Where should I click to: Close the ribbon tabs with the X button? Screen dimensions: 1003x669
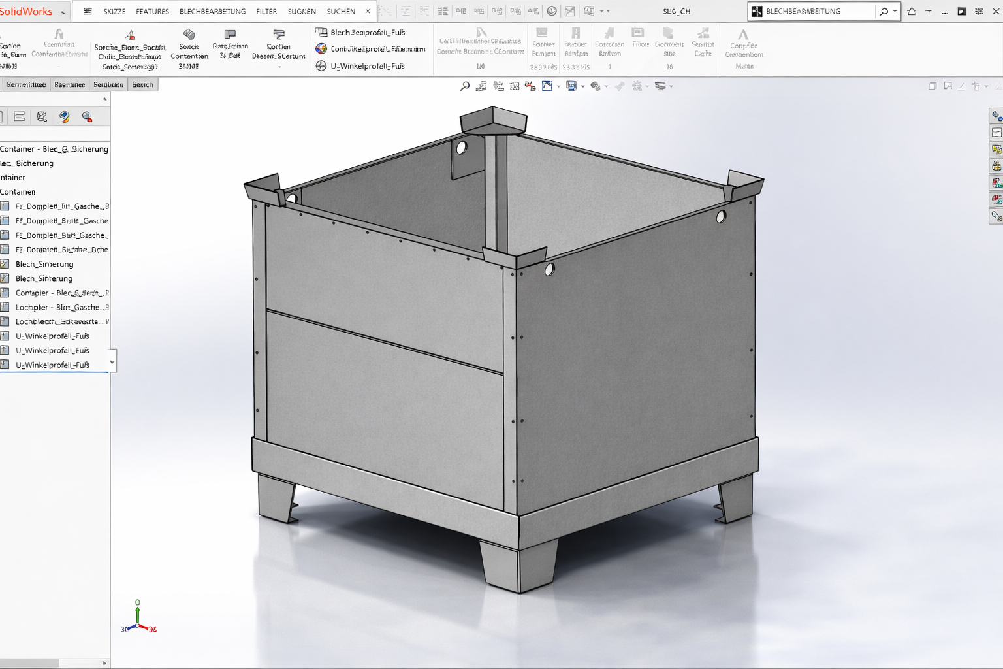coord(368,11)
